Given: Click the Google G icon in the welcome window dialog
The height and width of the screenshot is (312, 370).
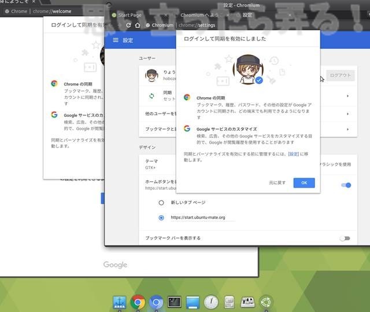Looking at the screenshot, I should [54, 115].
